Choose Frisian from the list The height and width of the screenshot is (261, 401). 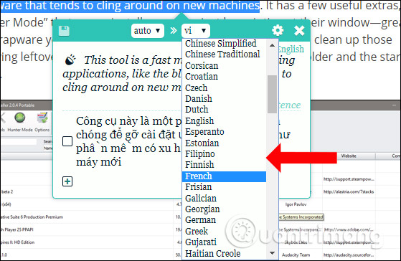[x=224, y=187]
